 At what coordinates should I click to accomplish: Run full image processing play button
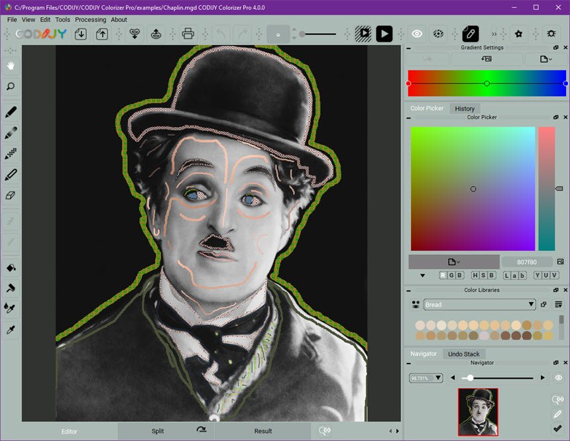(x=384, y=34)
